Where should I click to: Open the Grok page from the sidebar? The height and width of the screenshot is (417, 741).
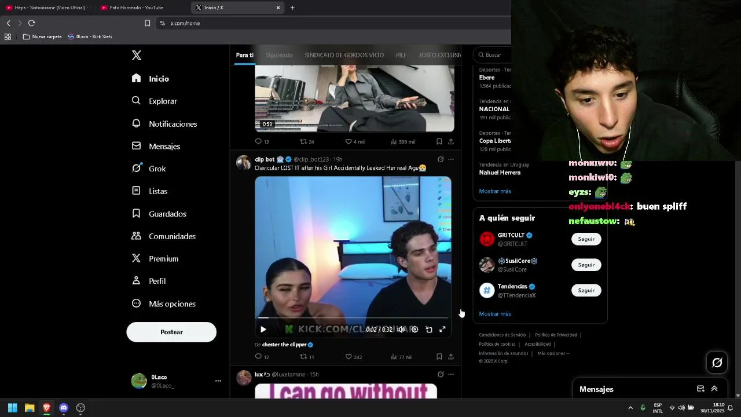[x=149, y=169]
